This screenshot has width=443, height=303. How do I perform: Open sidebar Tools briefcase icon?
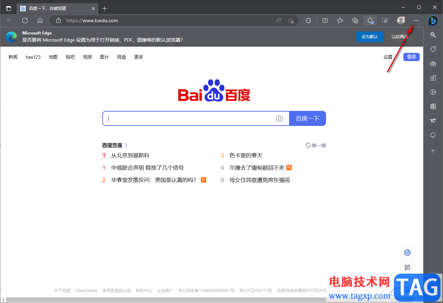tap(433, 63)
